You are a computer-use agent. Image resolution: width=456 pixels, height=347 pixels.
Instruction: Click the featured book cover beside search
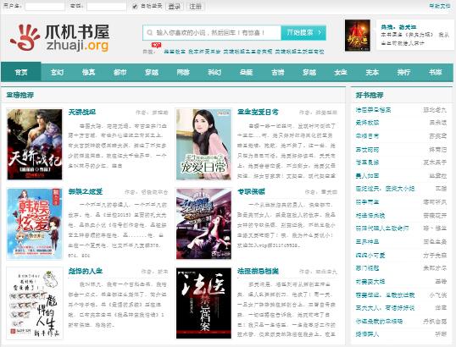click(358, 36)
